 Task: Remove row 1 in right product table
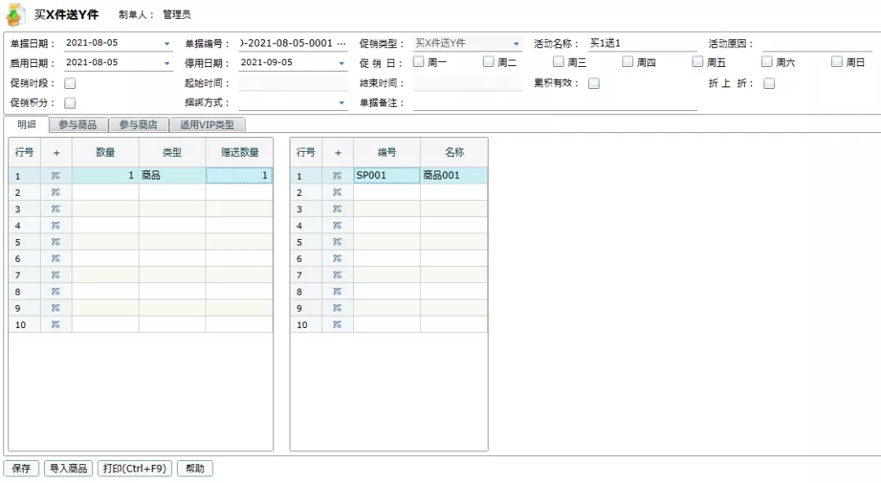(x=337, y=176)
